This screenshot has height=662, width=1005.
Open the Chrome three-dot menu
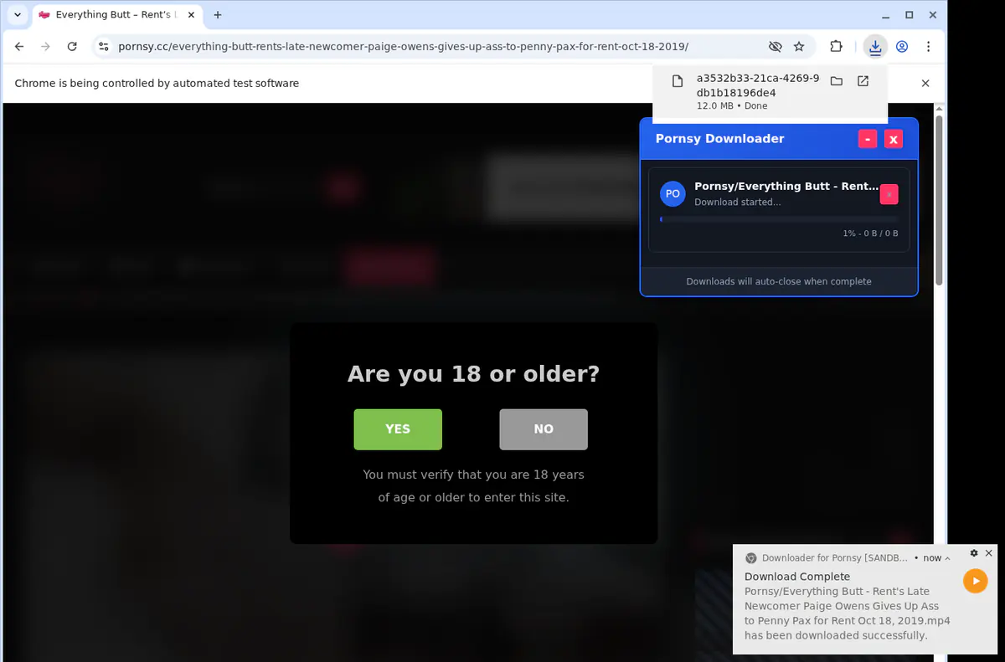point(928,47)
